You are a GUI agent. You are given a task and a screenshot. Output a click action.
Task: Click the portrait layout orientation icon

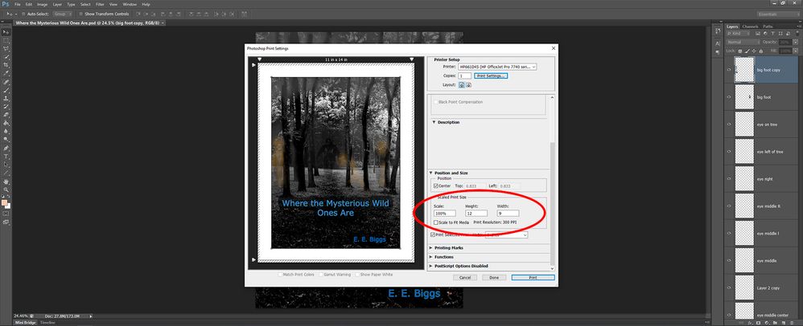[463, 84]
